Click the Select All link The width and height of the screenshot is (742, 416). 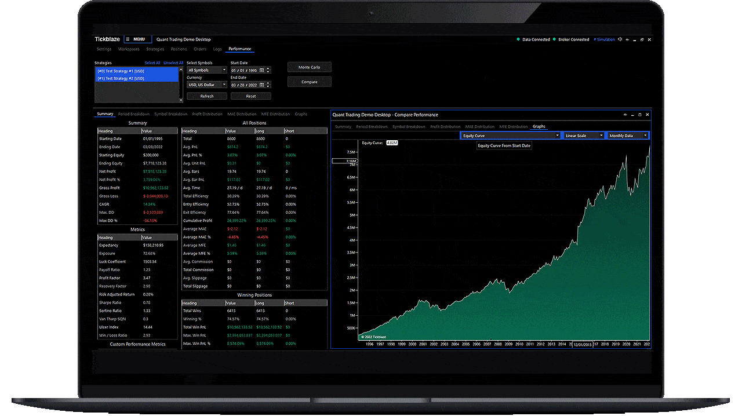(152, 63)
